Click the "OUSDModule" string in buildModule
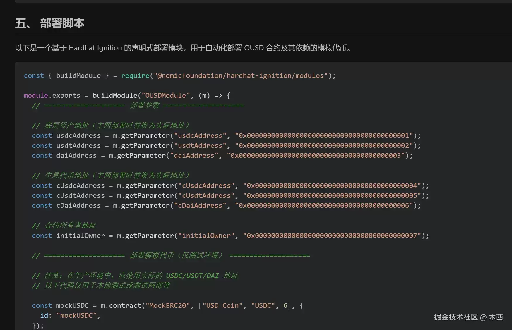Viewport: 512px width, 330px height. tap(166, 95)
